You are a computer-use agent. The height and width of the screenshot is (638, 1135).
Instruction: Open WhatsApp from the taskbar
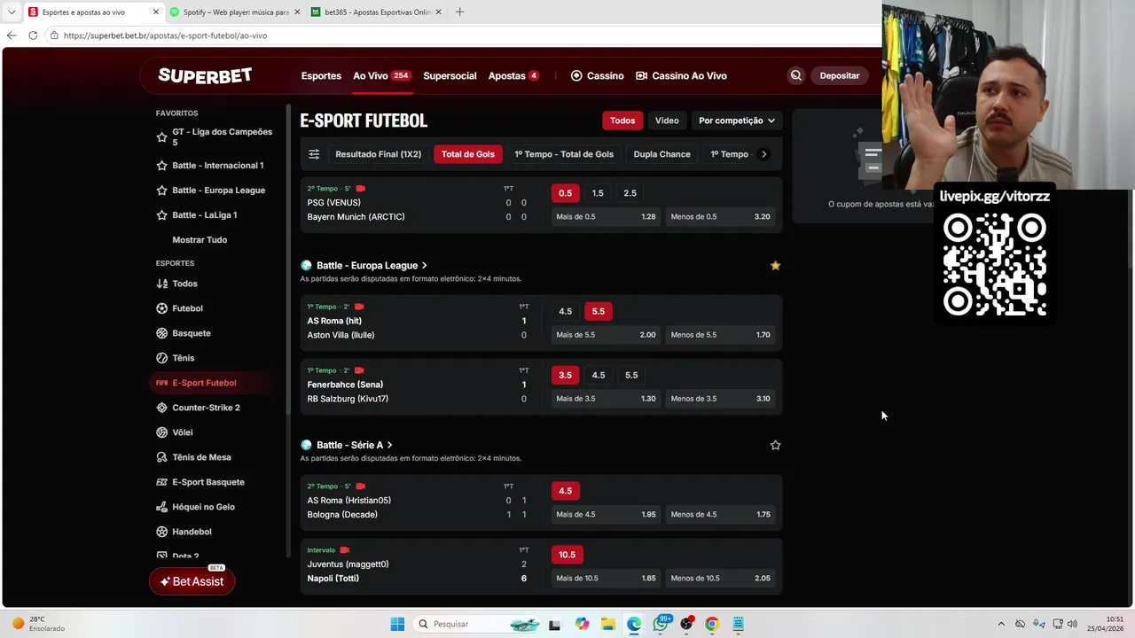(661, 624)
